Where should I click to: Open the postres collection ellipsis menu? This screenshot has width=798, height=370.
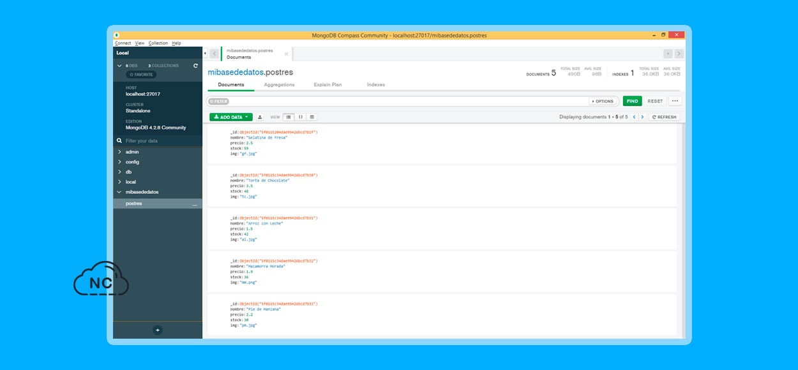(x=195, y=204)
